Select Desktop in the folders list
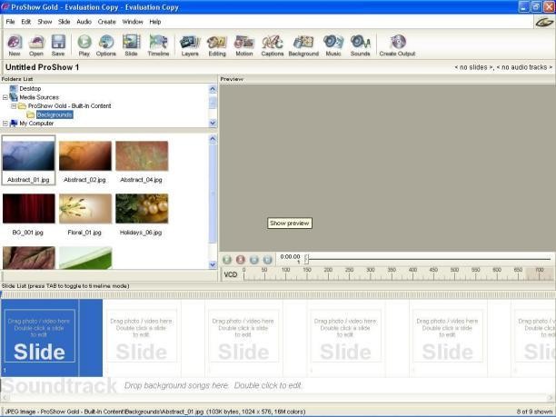The width and height of the screenshot is (556, 417). pos(30,89)
